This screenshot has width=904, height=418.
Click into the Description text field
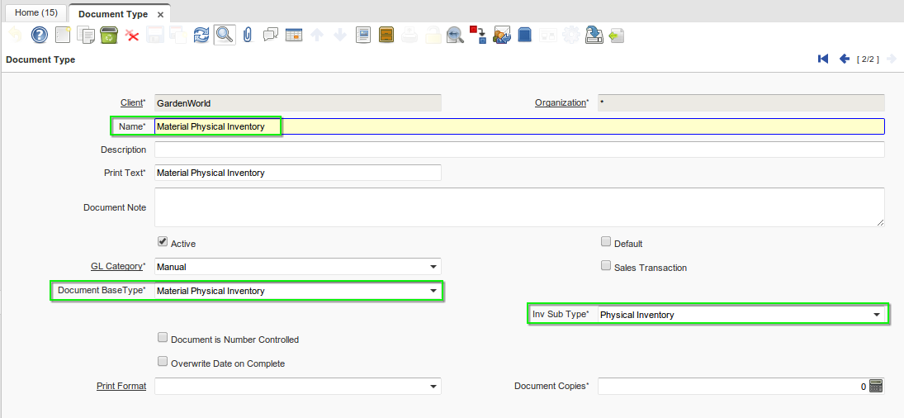518,150
